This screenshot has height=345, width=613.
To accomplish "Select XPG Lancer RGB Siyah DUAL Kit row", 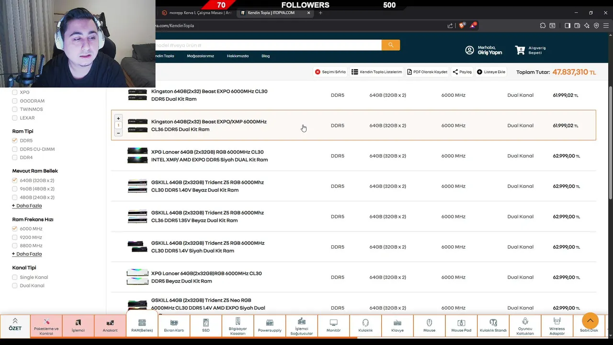I will tap(353, 156).
